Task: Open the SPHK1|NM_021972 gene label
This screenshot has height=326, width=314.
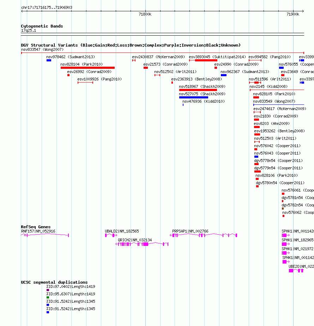Action: pos(297,249)
